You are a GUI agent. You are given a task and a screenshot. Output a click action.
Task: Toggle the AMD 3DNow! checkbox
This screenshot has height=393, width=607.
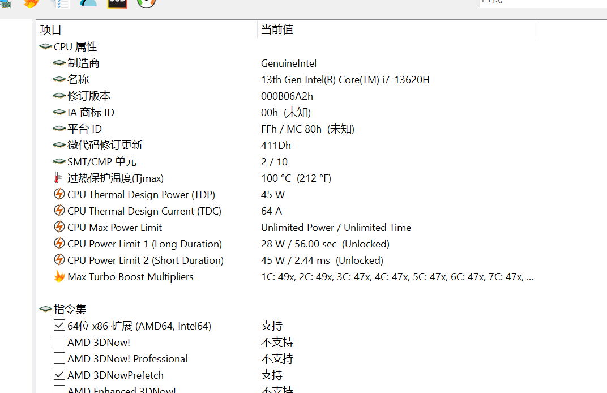point(59,341)
